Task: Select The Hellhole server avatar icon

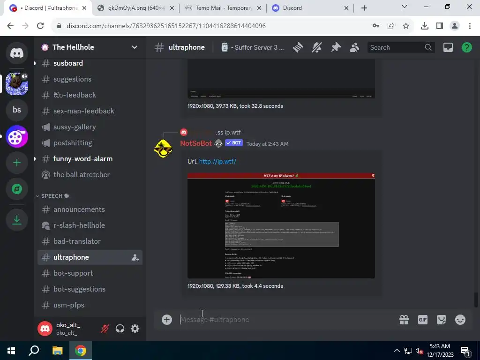Action: [17, 83]
